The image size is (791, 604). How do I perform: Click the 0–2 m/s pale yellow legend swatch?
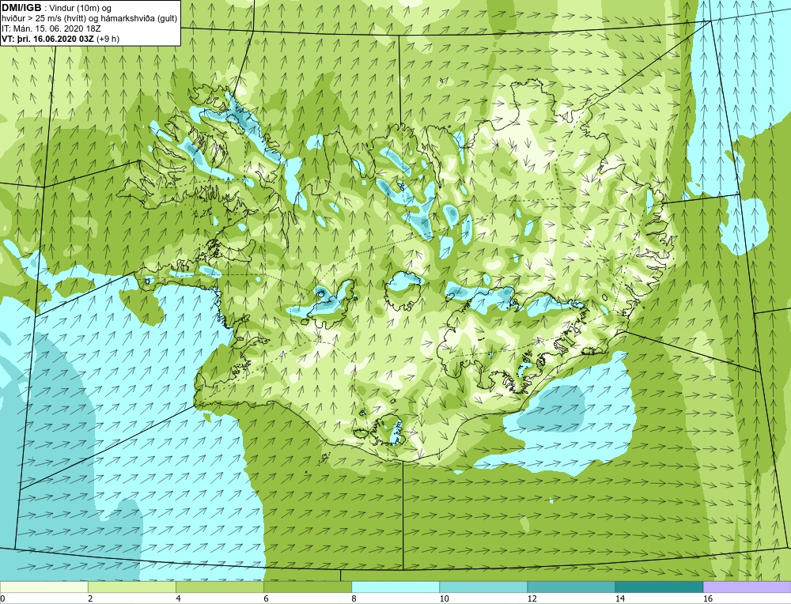(44, 587)
